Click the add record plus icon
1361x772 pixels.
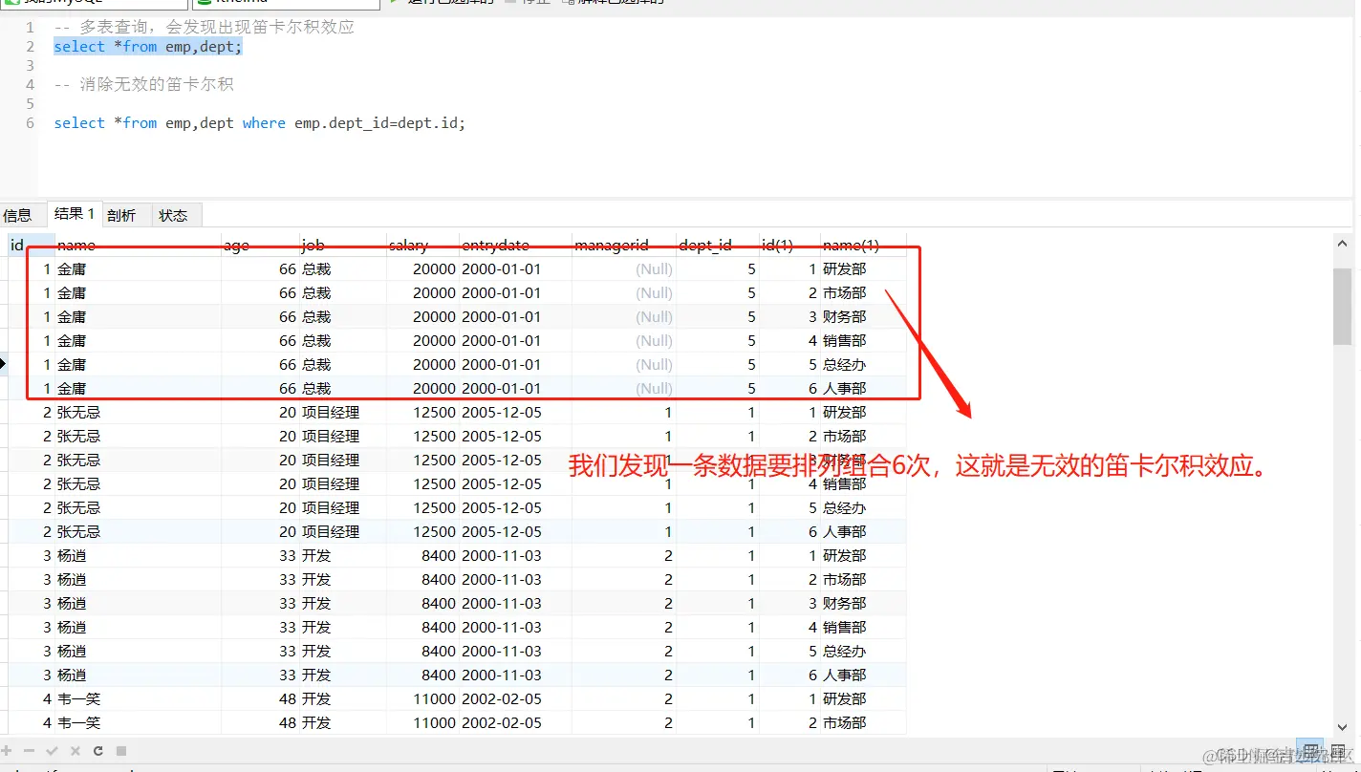[9, 751]
